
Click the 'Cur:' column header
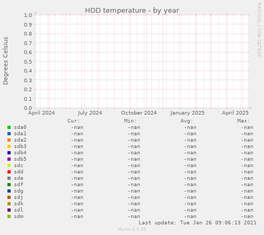74,121
